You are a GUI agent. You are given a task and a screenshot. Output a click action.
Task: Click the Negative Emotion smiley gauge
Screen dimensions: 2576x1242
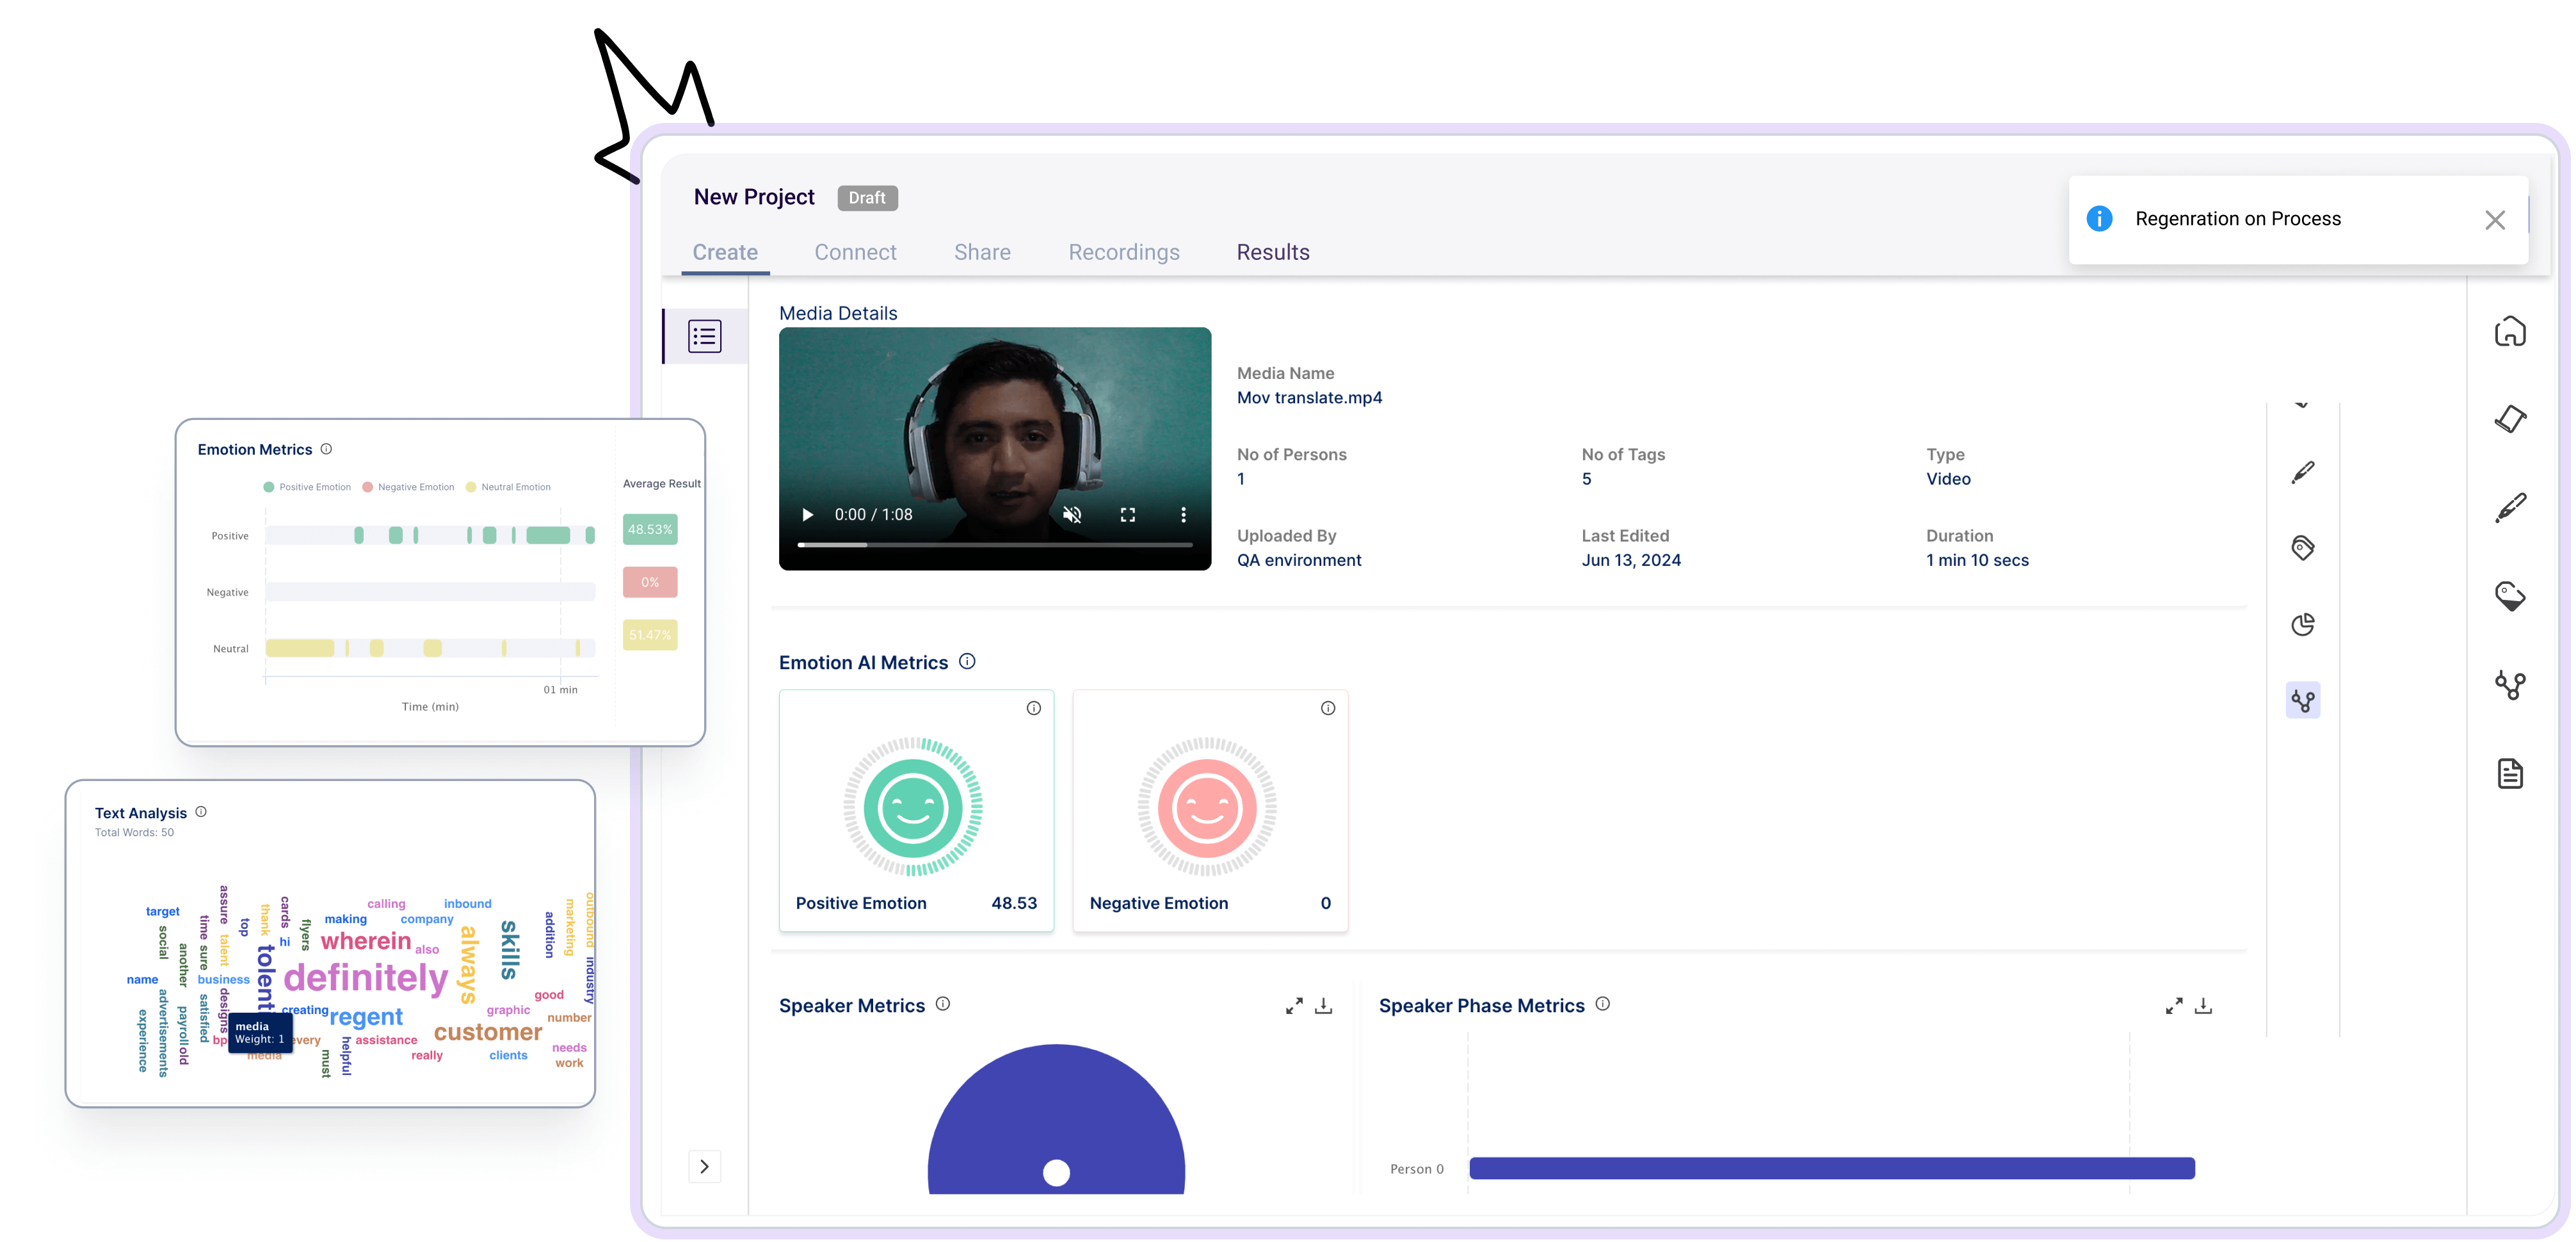tap(1207, 807)
